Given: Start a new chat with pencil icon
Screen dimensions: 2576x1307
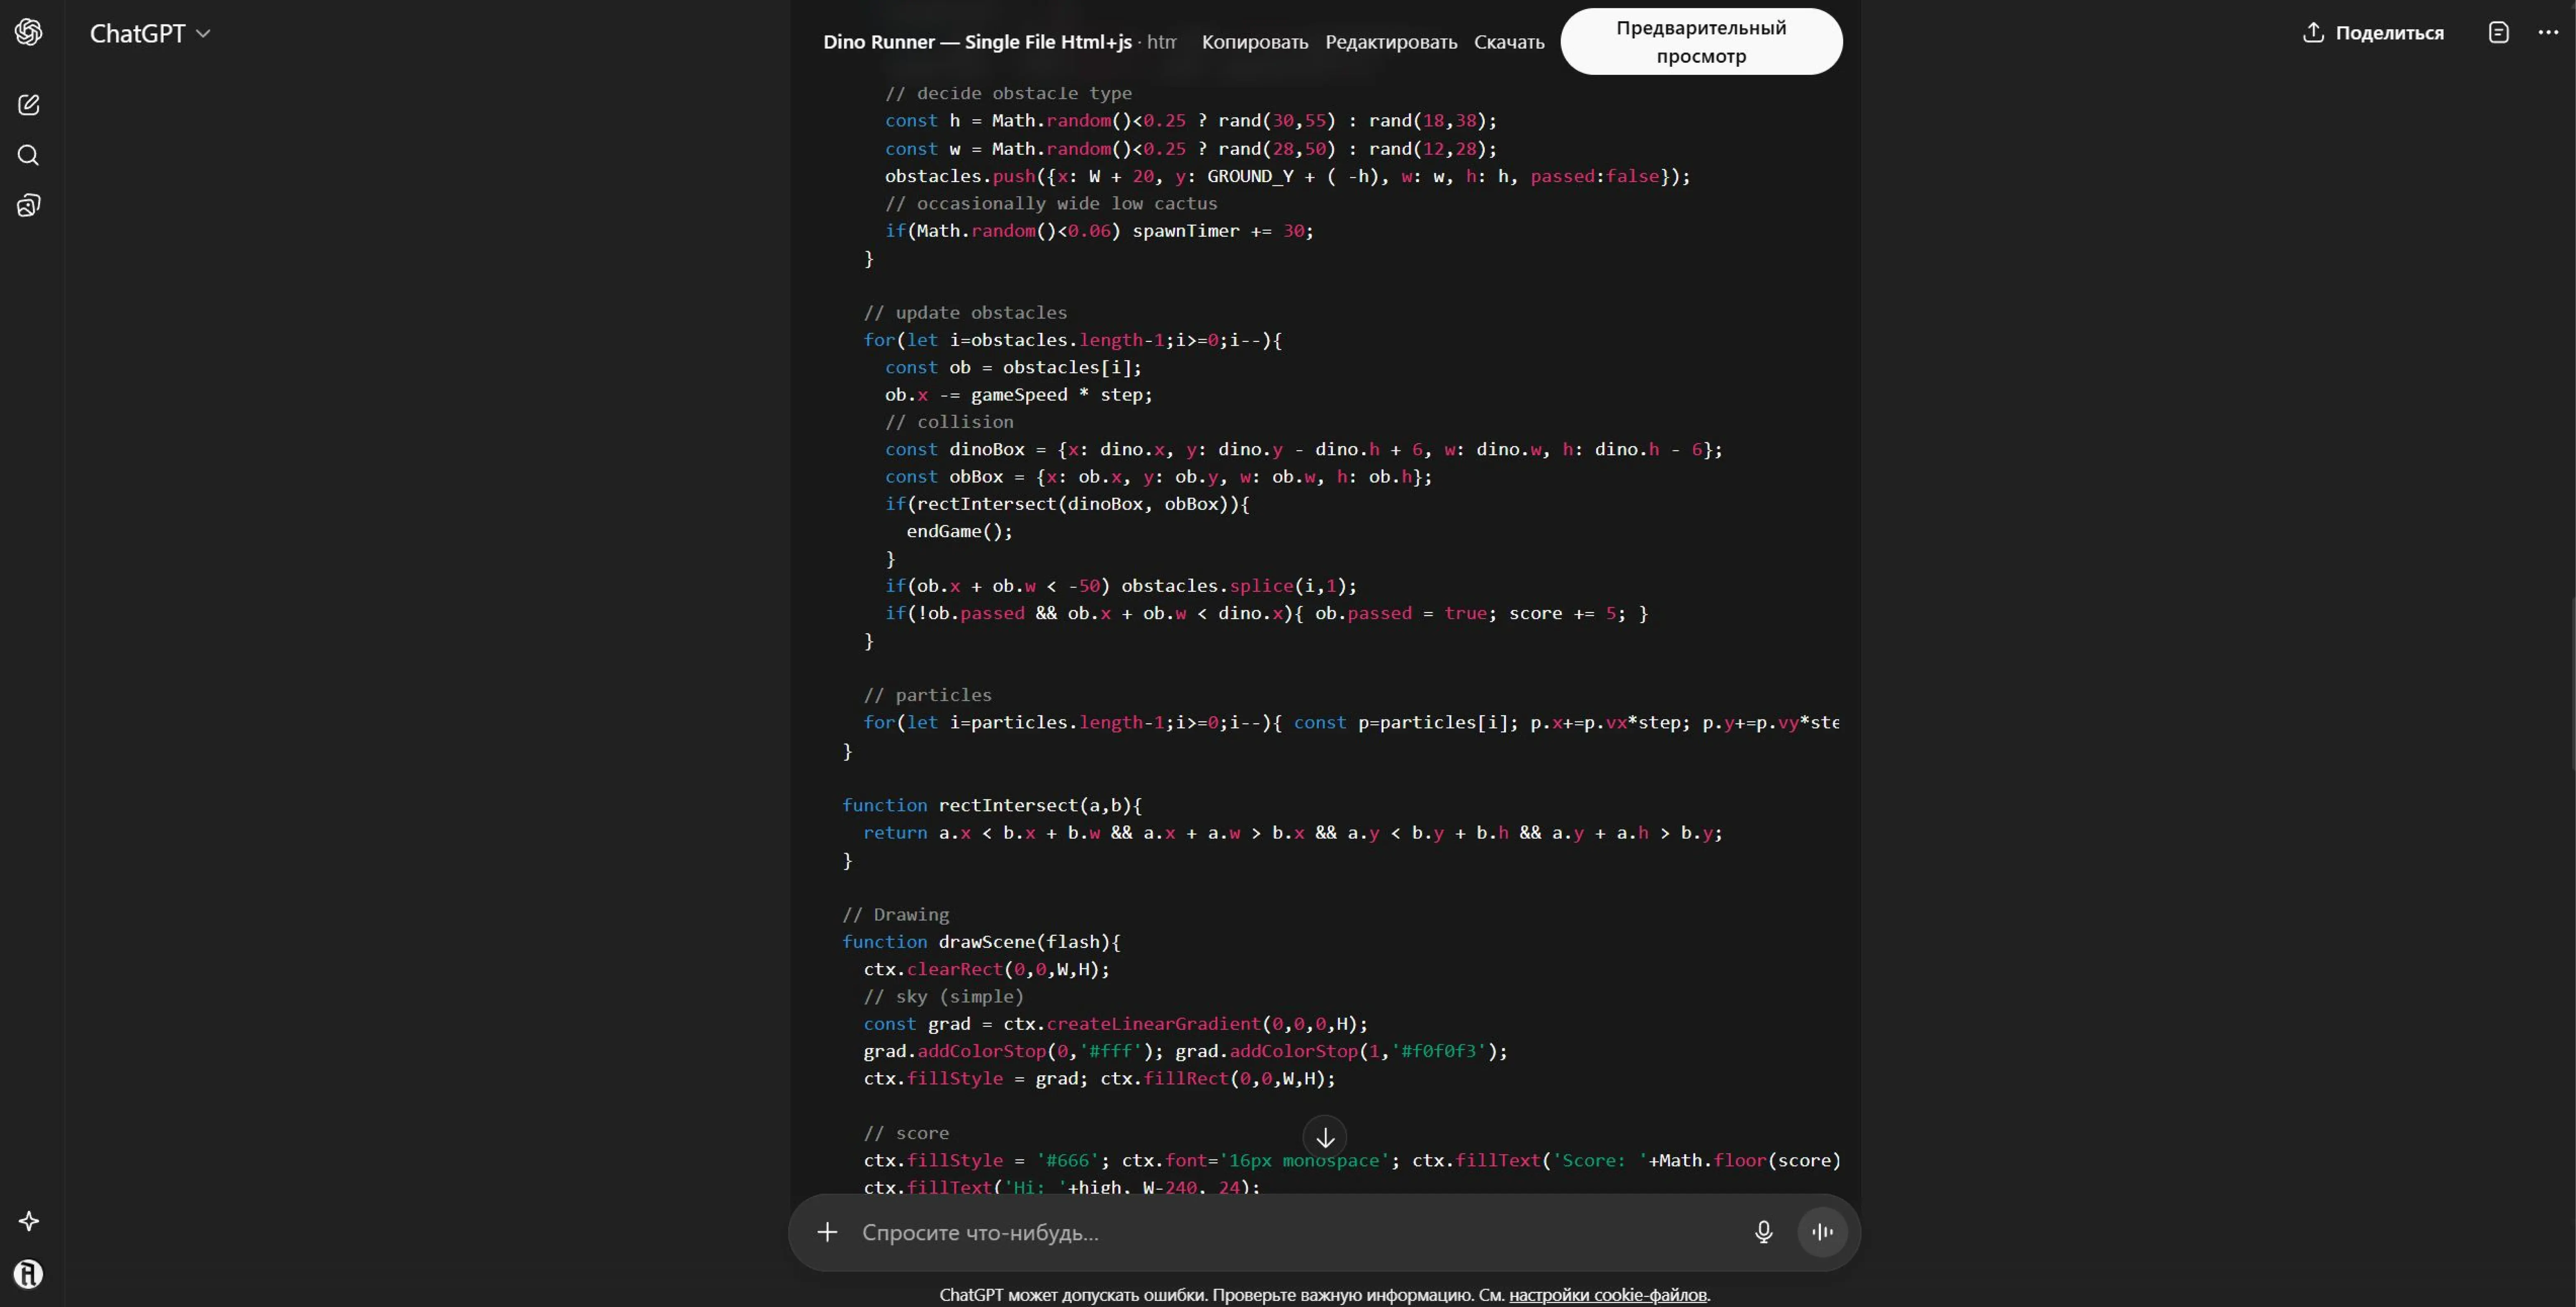Looking at the screenshot, I should (x=29, y=105).
